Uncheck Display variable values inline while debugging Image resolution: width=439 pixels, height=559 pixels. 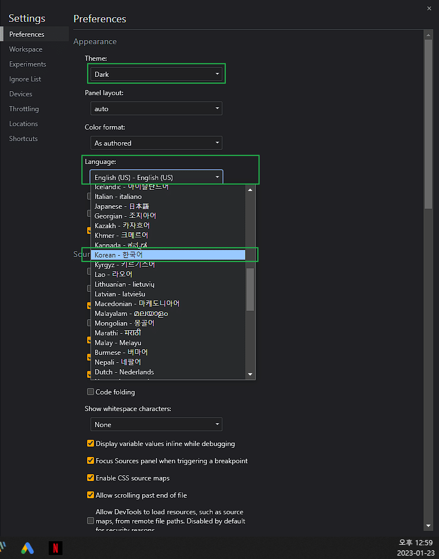tap(91, 444)
